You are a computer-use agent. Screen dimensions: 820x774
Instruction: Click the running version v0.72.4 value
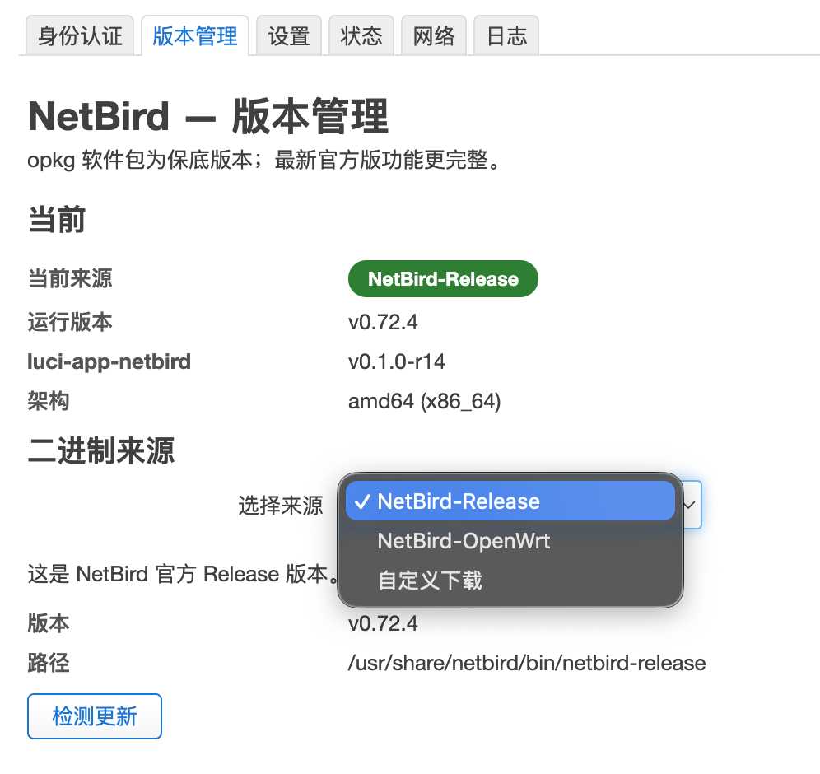pyautogui.click(x=383, y=322)
